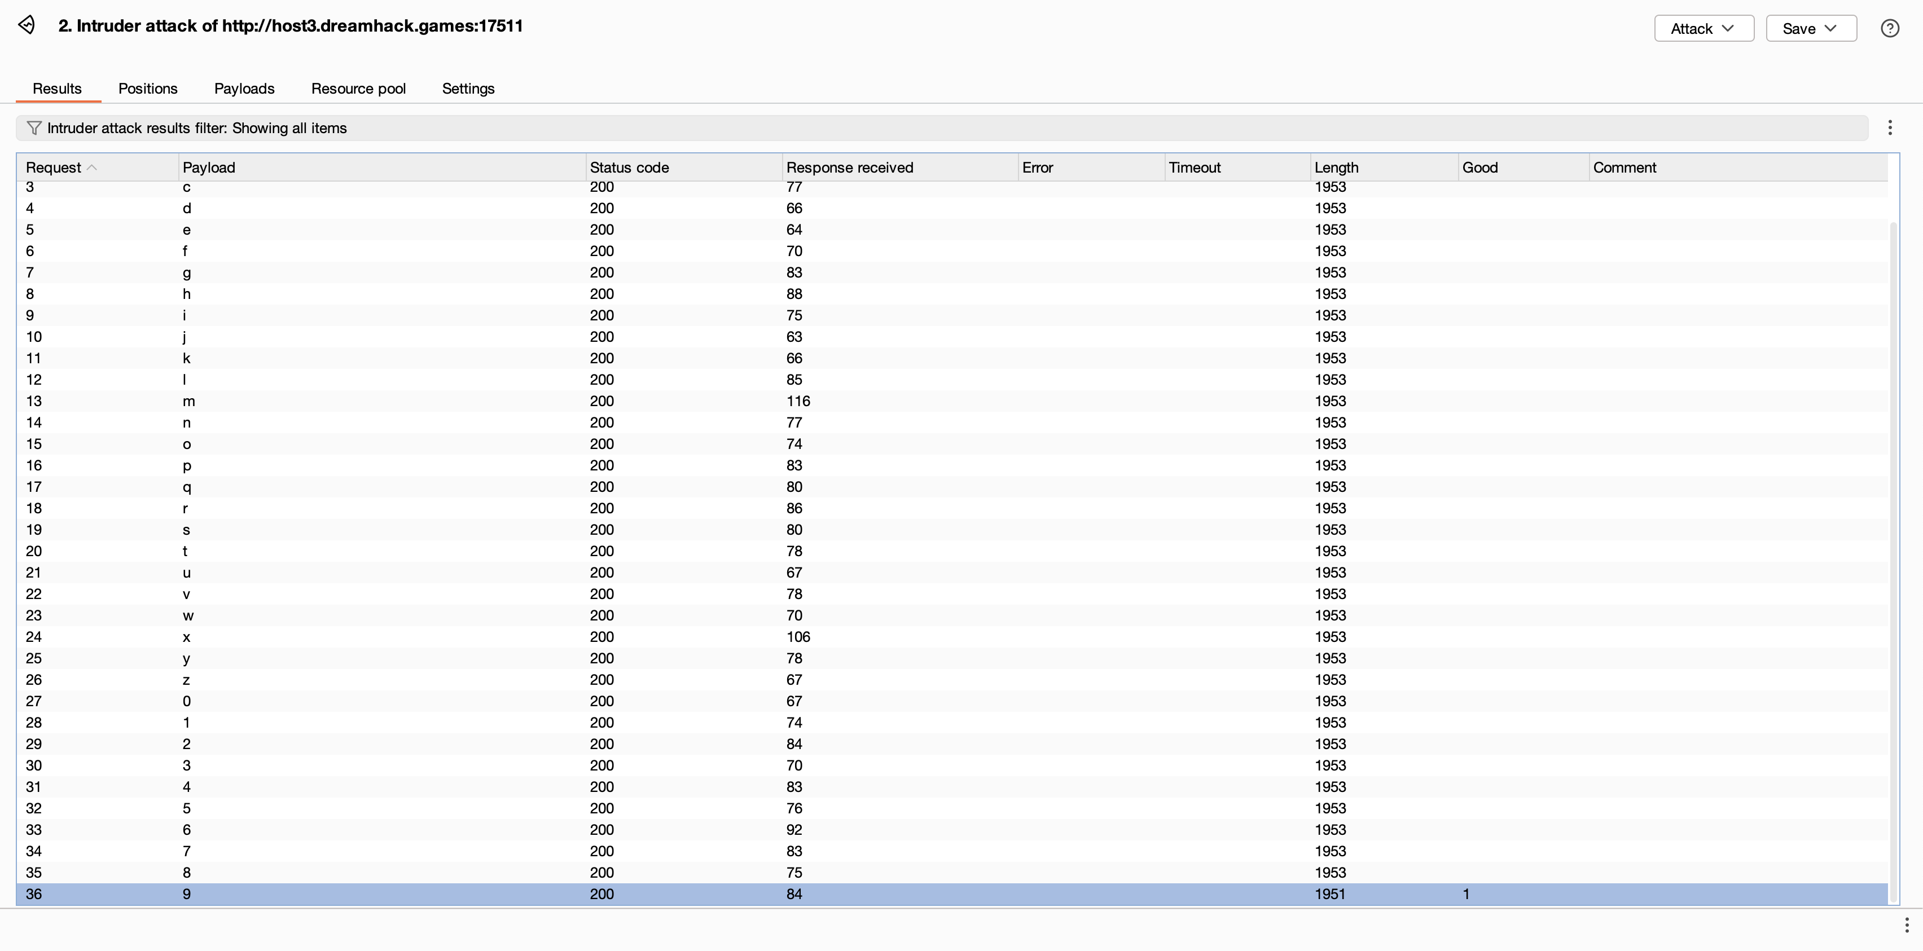Select request row 27 with payload 0
Screen dimensions: 1923x951
[x=952, y=701]
